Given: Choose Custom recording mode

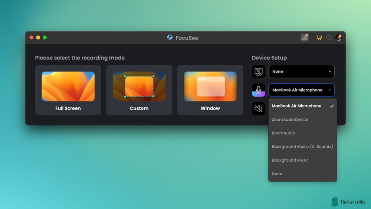Looking at the screenshot, I should (139, 90).
